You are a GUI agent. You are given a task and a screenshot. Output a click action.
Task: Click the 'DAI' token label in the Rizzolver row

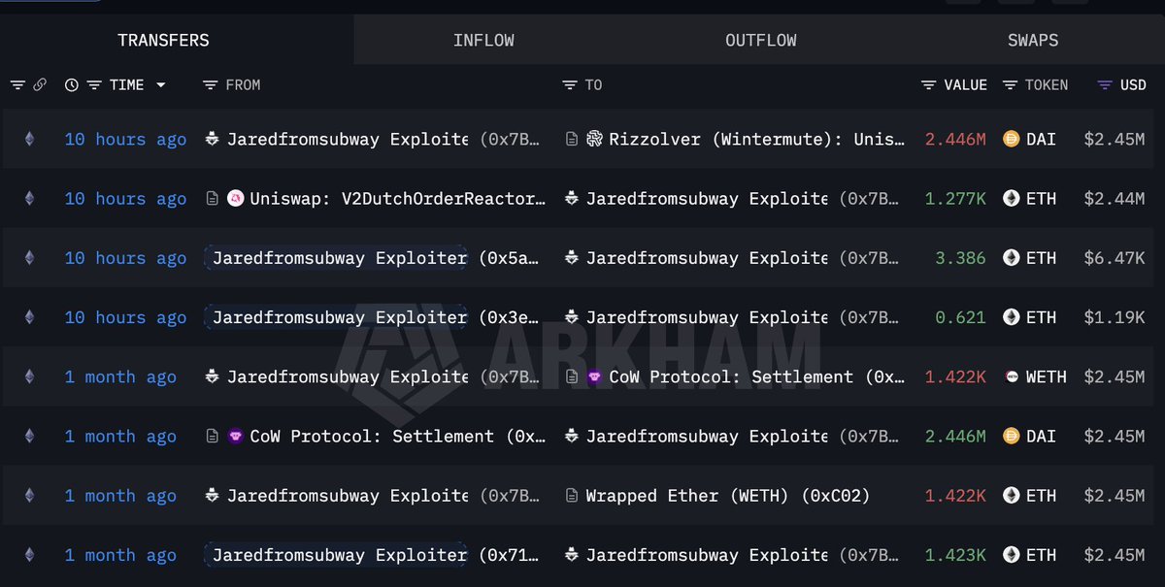1041,140
